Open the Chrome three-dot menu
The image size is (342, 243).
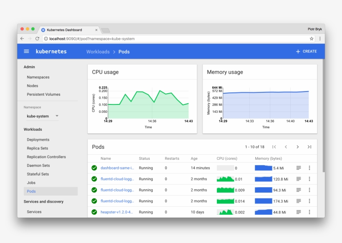[320, 39]
